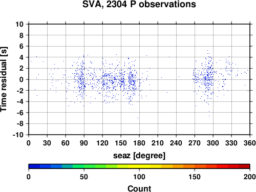Screen dimensions: 256x192
Task: Click the plot title SVA, 2304 P observations
Action: point(139,5)
